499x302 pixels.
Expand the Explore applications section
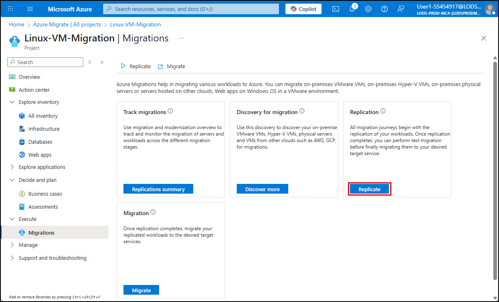pos(12,167)
